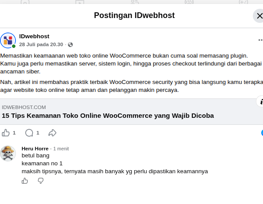Screen dimensions: 263x204
Task: Open Heru Horre's profile name
Action: 35,149
